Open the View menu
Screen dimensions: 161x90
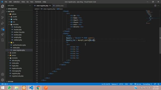23,2
